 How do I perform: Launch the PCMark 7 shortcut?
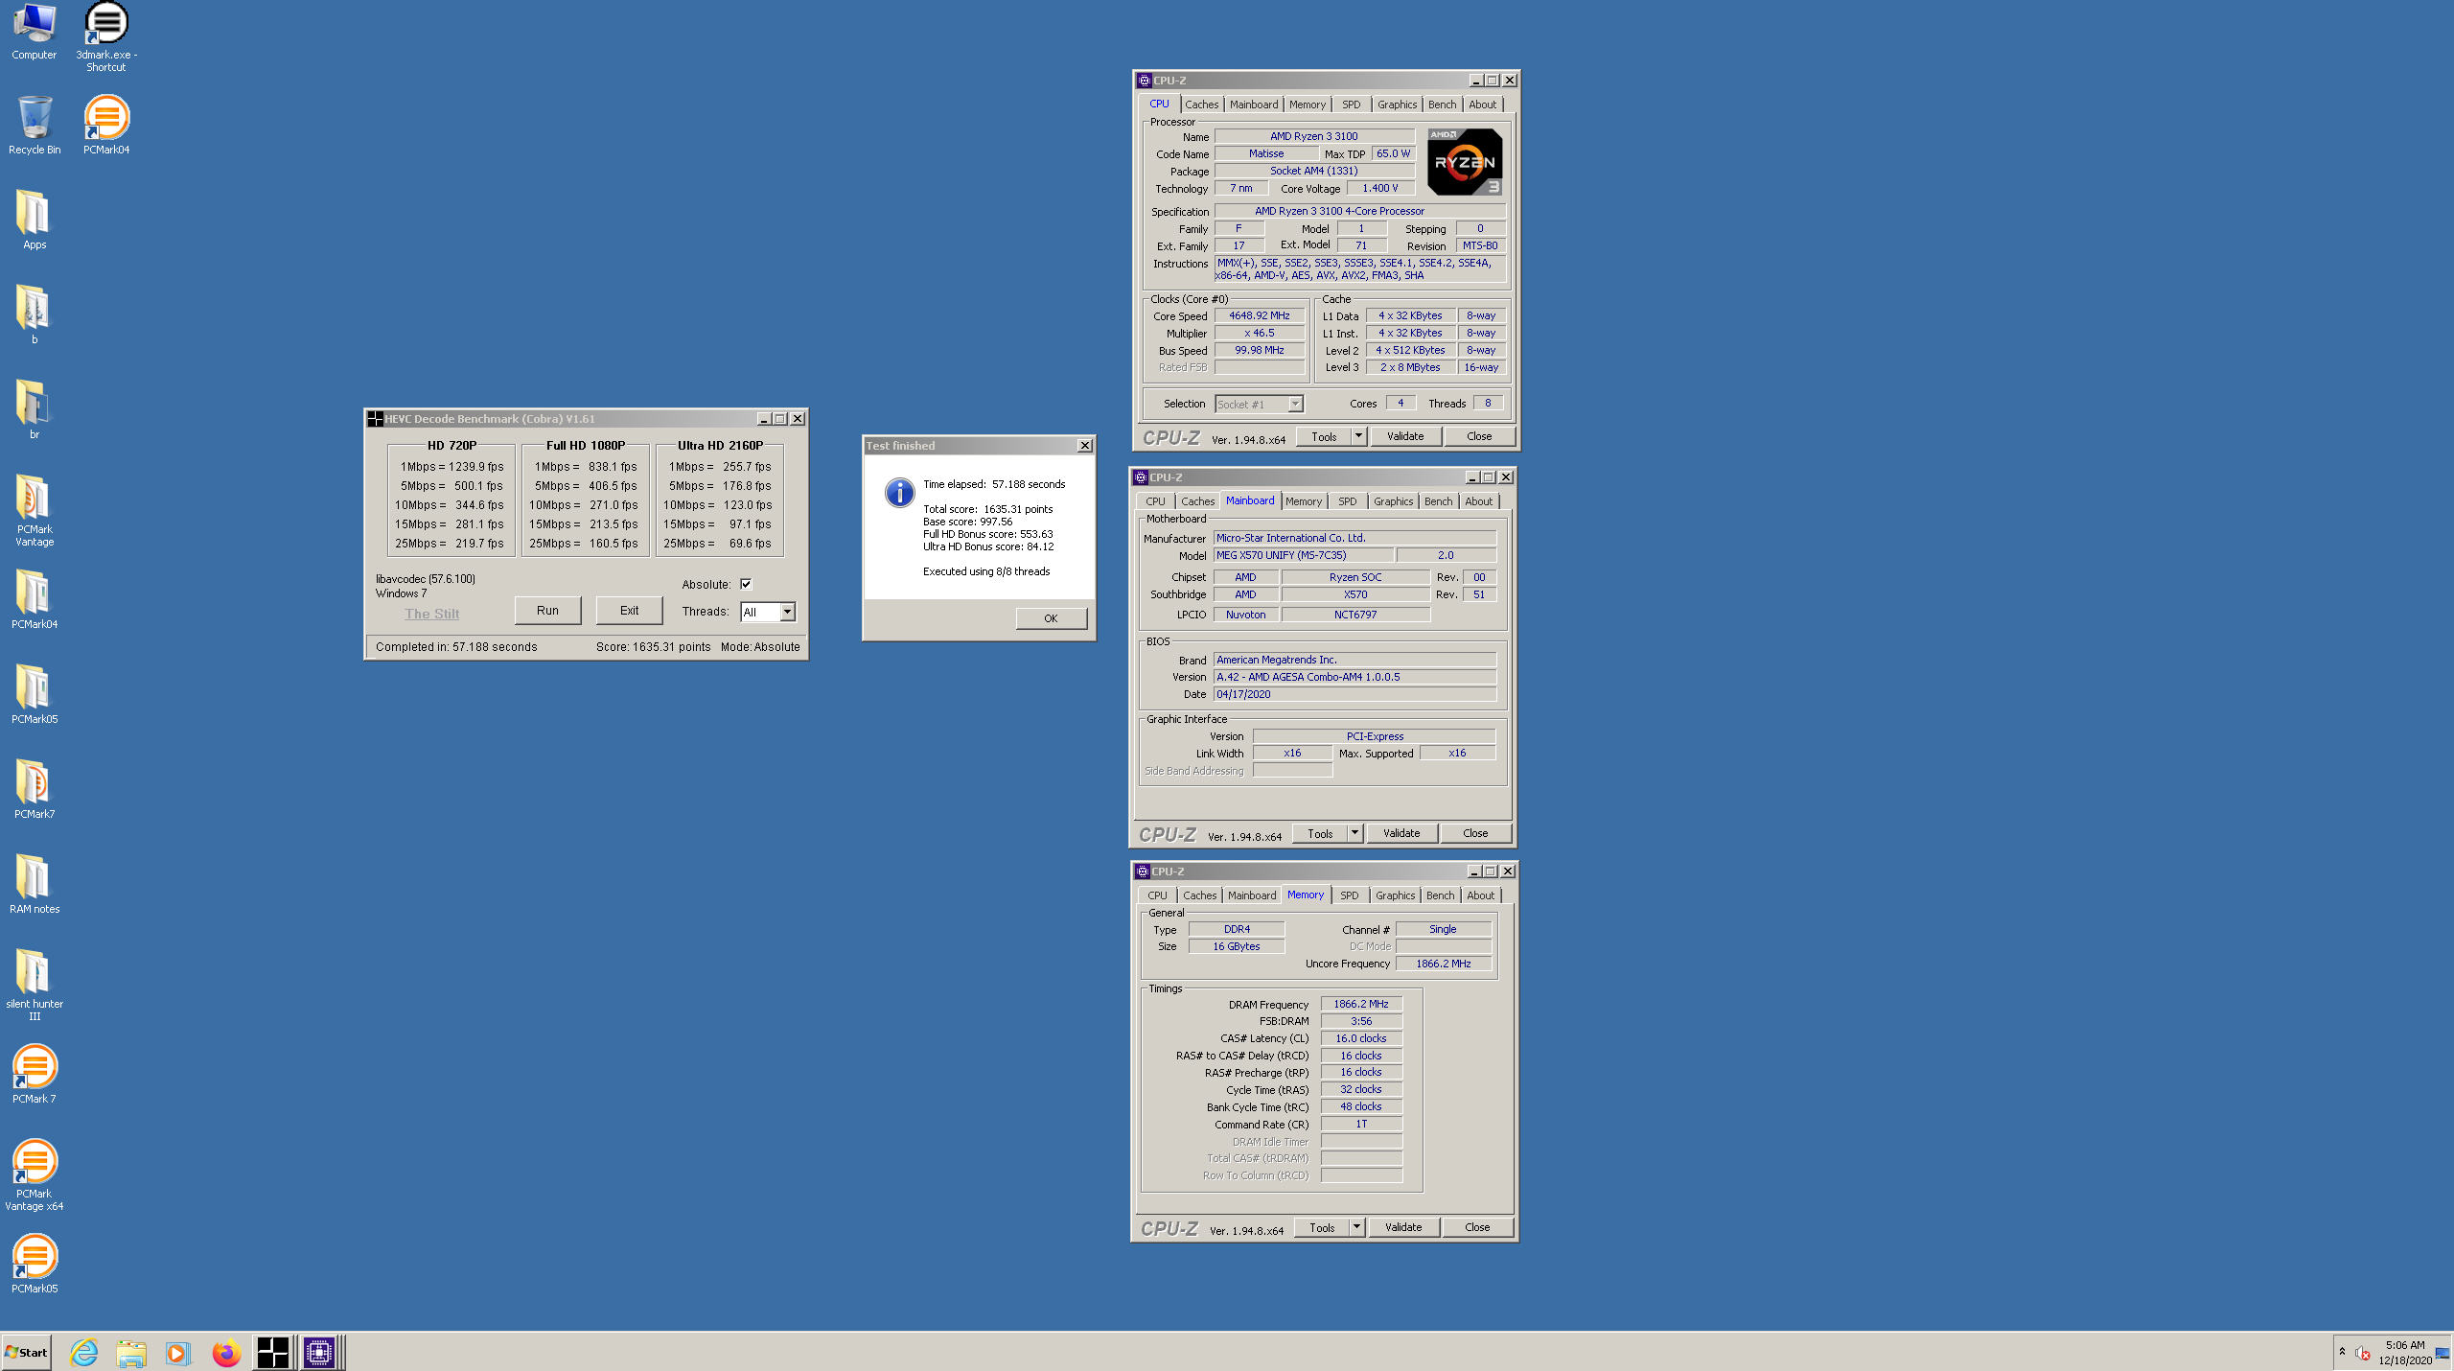35,1073
